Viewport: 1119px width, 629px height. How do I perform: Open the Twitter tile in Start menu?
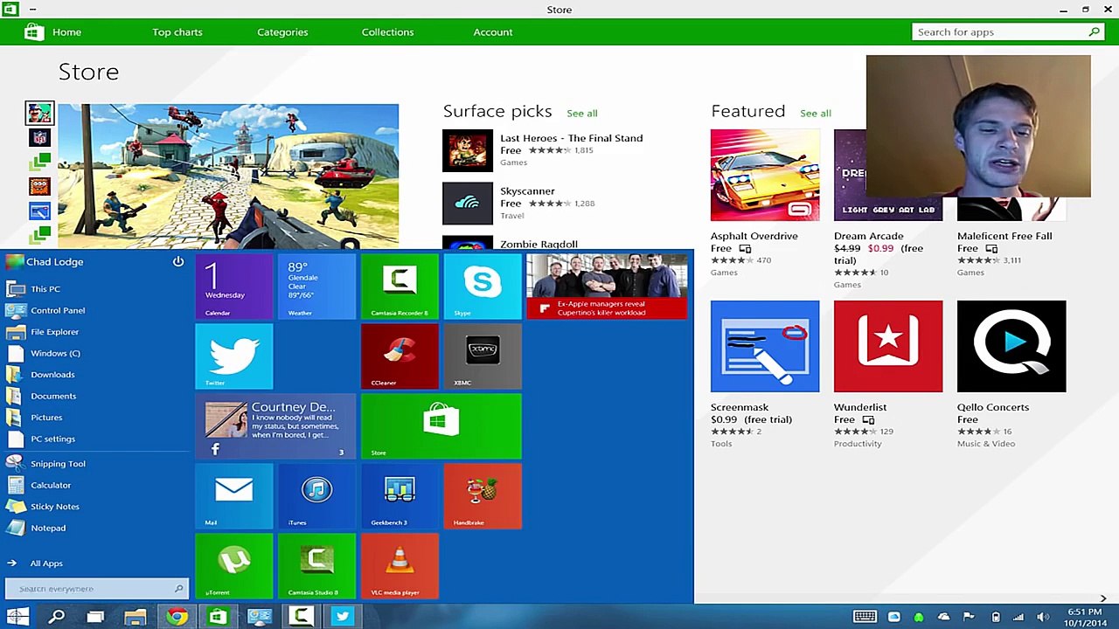click(234, 356)
